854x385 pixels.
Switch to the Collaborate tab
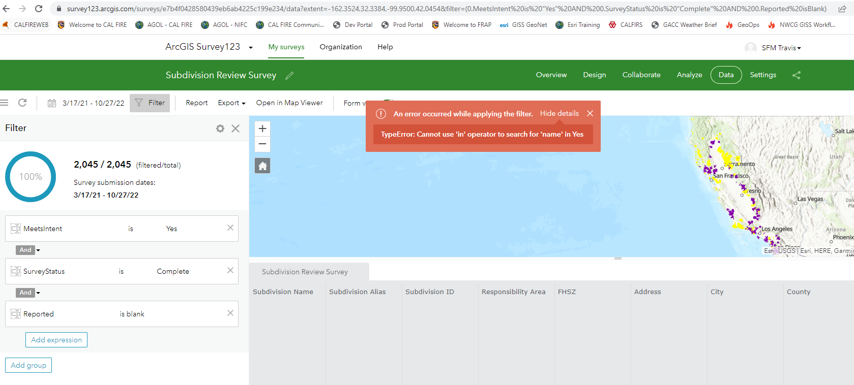[641, 75]
